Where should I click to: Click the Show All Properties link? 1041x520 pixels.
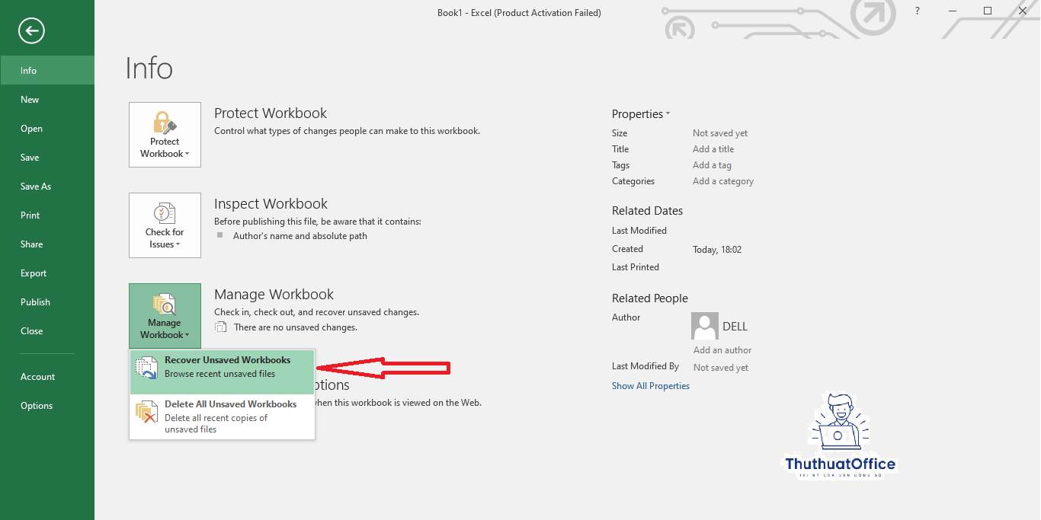tap(651, 386)
